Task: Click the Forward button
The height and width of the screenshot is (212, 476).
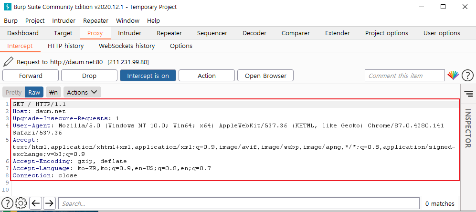Action: [x=31, y=76]
